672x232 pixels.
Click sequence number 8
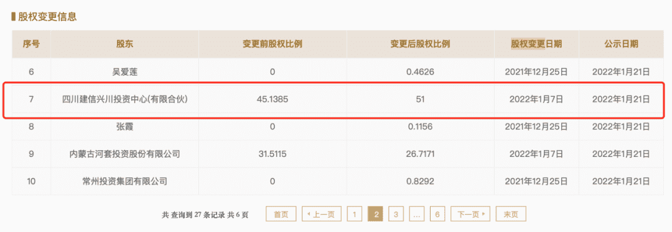[x=31, y=127]
